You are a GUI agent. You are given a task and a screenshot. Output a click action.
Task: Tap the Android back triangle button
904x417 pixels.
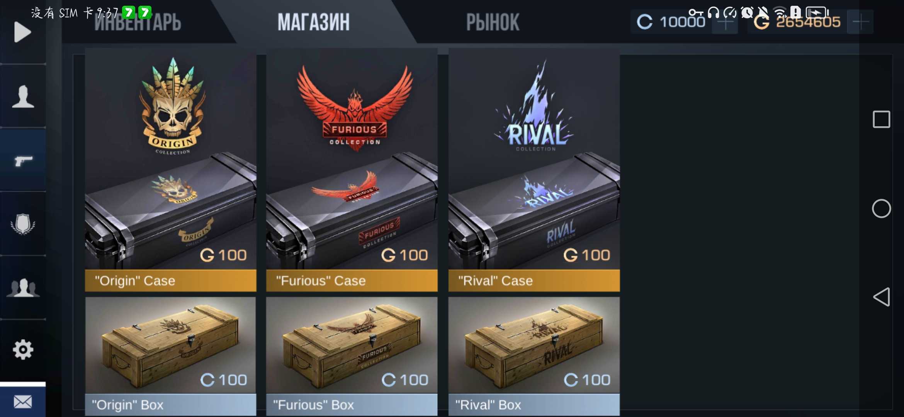(x=881, y=297)
